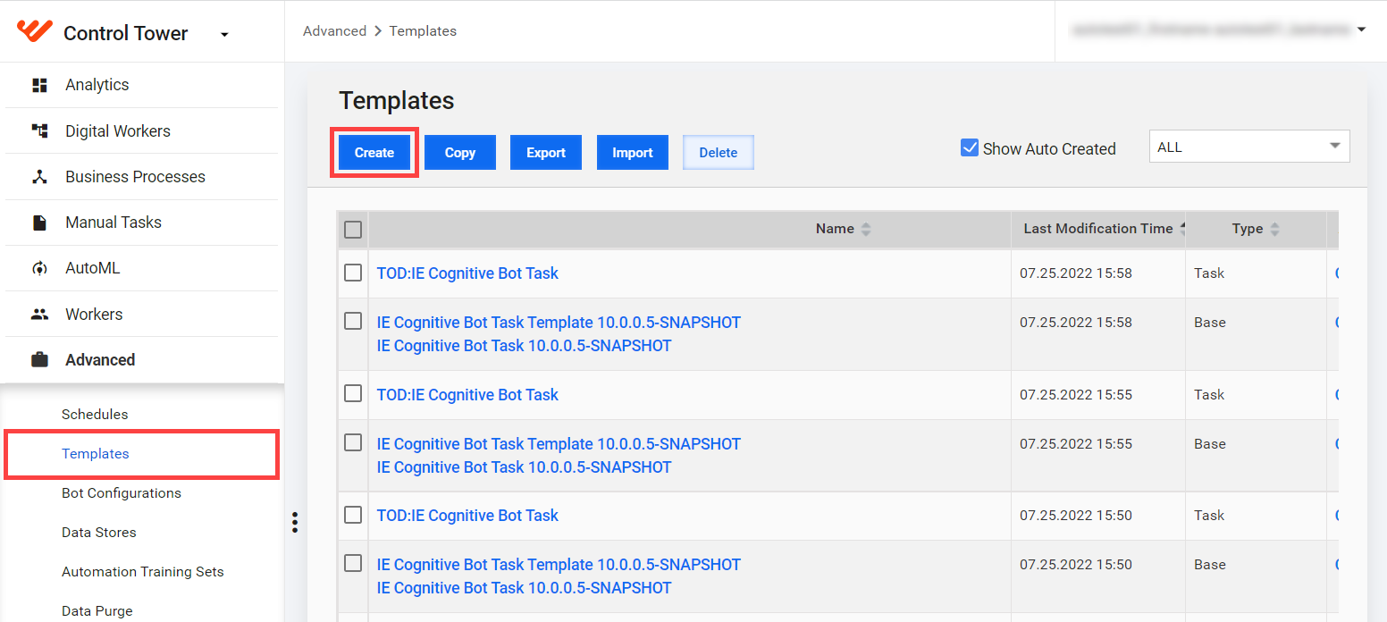Click the Copy button

(x=460, y=153)
